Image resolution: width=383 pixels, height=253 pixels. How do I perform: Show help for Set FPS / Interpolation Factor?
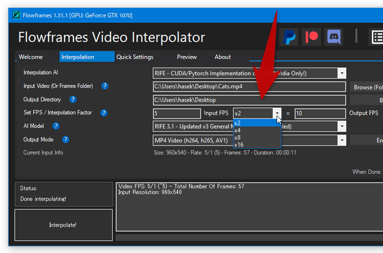coord(104,113)
